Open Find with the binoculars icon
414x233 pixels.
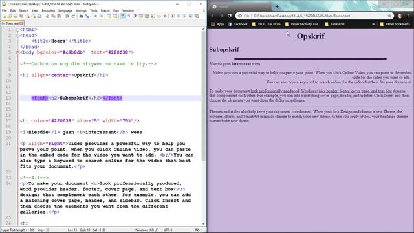tap(81, 16)
